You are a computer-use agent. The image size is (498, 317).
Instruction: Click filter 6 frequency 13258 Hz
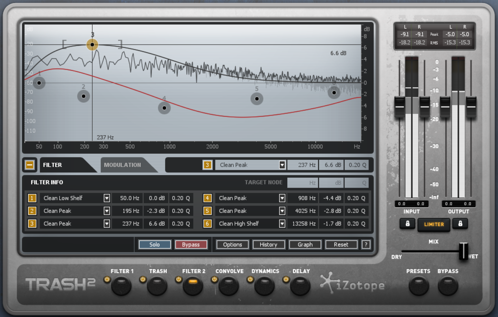(303, 224)
